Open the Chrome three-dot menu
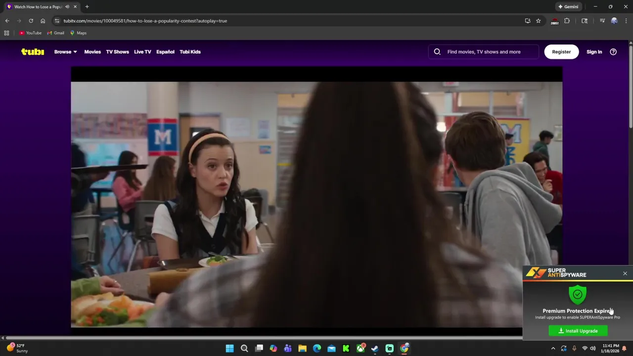The width and height of the screenshot is (633, 356). (x=626, y=21)
